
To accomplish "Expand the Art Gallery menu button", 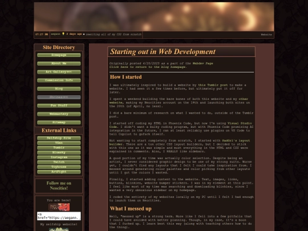I will click(59, 72).
